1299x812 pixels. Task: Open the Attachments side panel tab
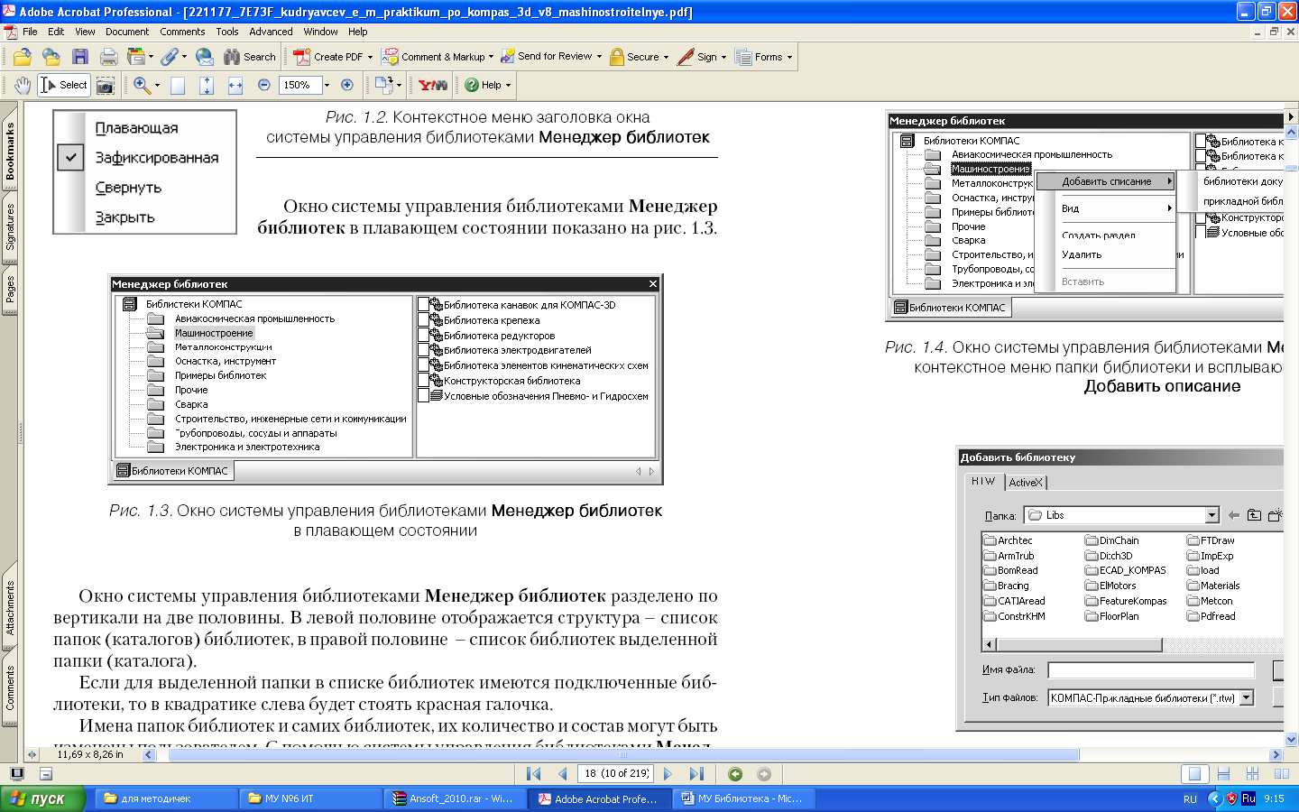tap(10, 608)
